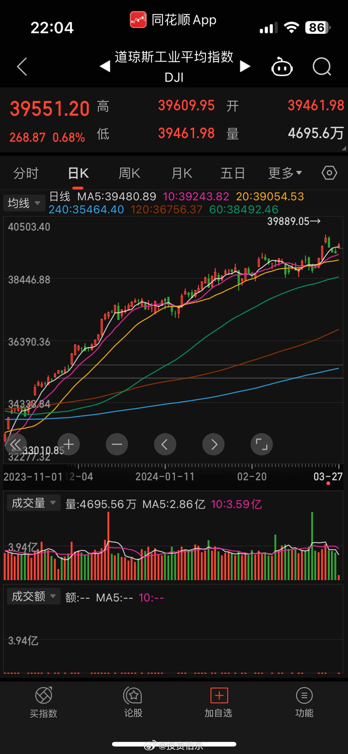Go back with the left chevron
348x754 pixels.
[x=22, y=67]
